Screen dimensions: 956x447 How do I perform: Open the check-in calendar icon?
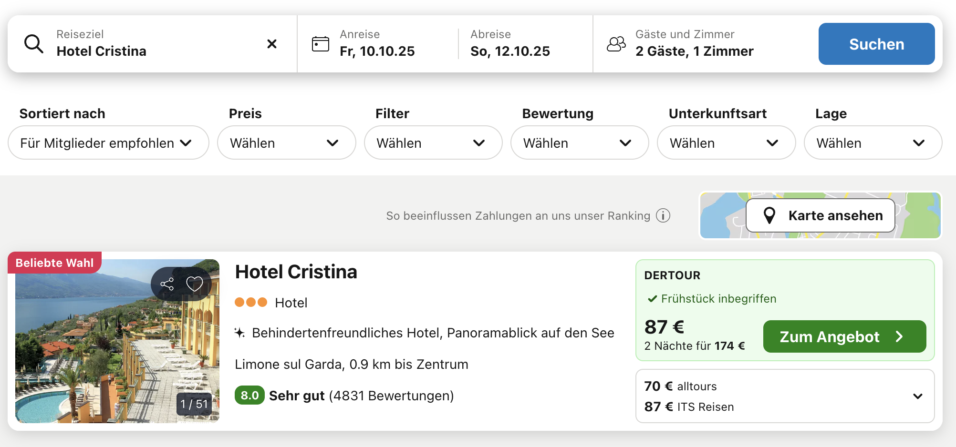pyautogui.click(x=321, y=44)
